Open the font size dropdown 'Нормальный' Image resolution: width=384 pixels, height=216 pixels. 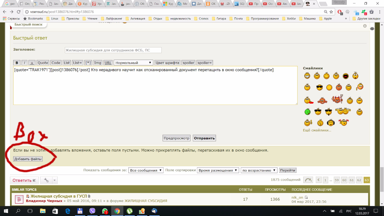[x=133, y=63]
